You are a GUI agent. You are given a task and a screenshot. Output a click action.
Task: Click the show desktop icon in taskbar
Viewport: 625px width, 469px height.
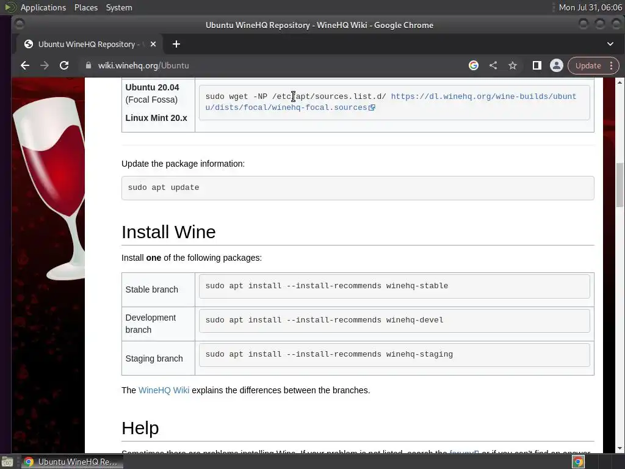(x=7, y=462)
